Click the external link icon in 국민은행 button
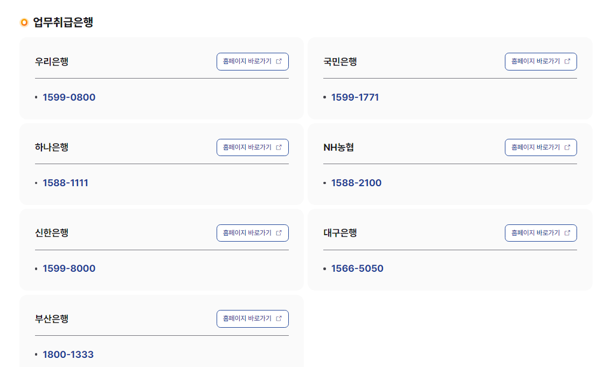 567,61
